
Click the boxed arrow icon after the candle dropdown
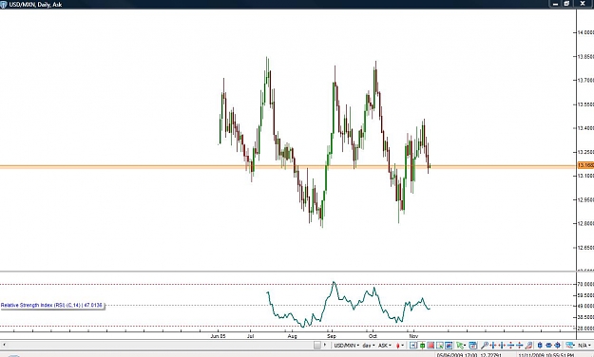coord(413,346)
